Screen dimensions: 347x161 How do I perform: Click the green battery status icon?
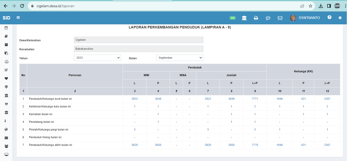point(233,18)
